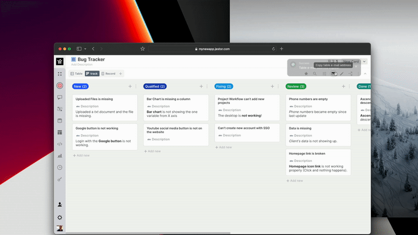Click the star favorite icon in toolbar
This screenshot has width=418, height=235.
pos(306,74)
